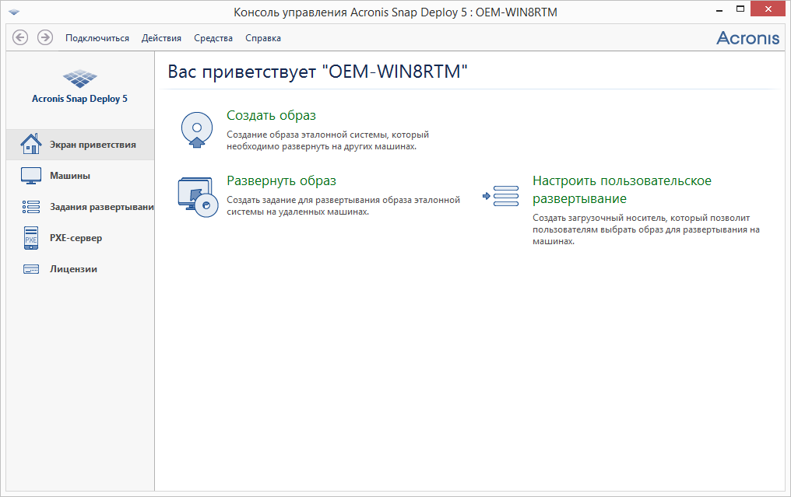Open the Действия menu
The height and width of the screenshot is (497, 791).
pos(161,38)
